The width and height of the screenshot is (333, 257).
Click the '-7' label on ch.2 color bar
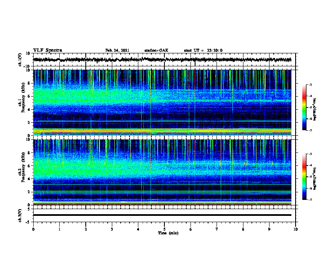310,199
